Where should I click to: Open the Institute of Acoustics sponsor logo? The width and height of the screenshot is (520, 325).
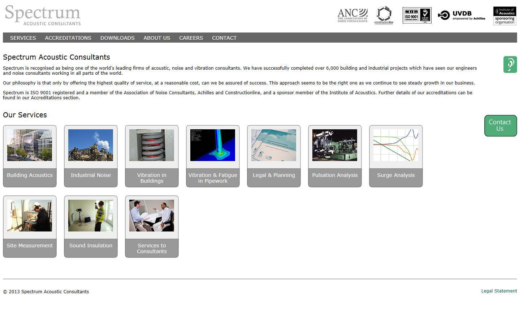point(504,16)
